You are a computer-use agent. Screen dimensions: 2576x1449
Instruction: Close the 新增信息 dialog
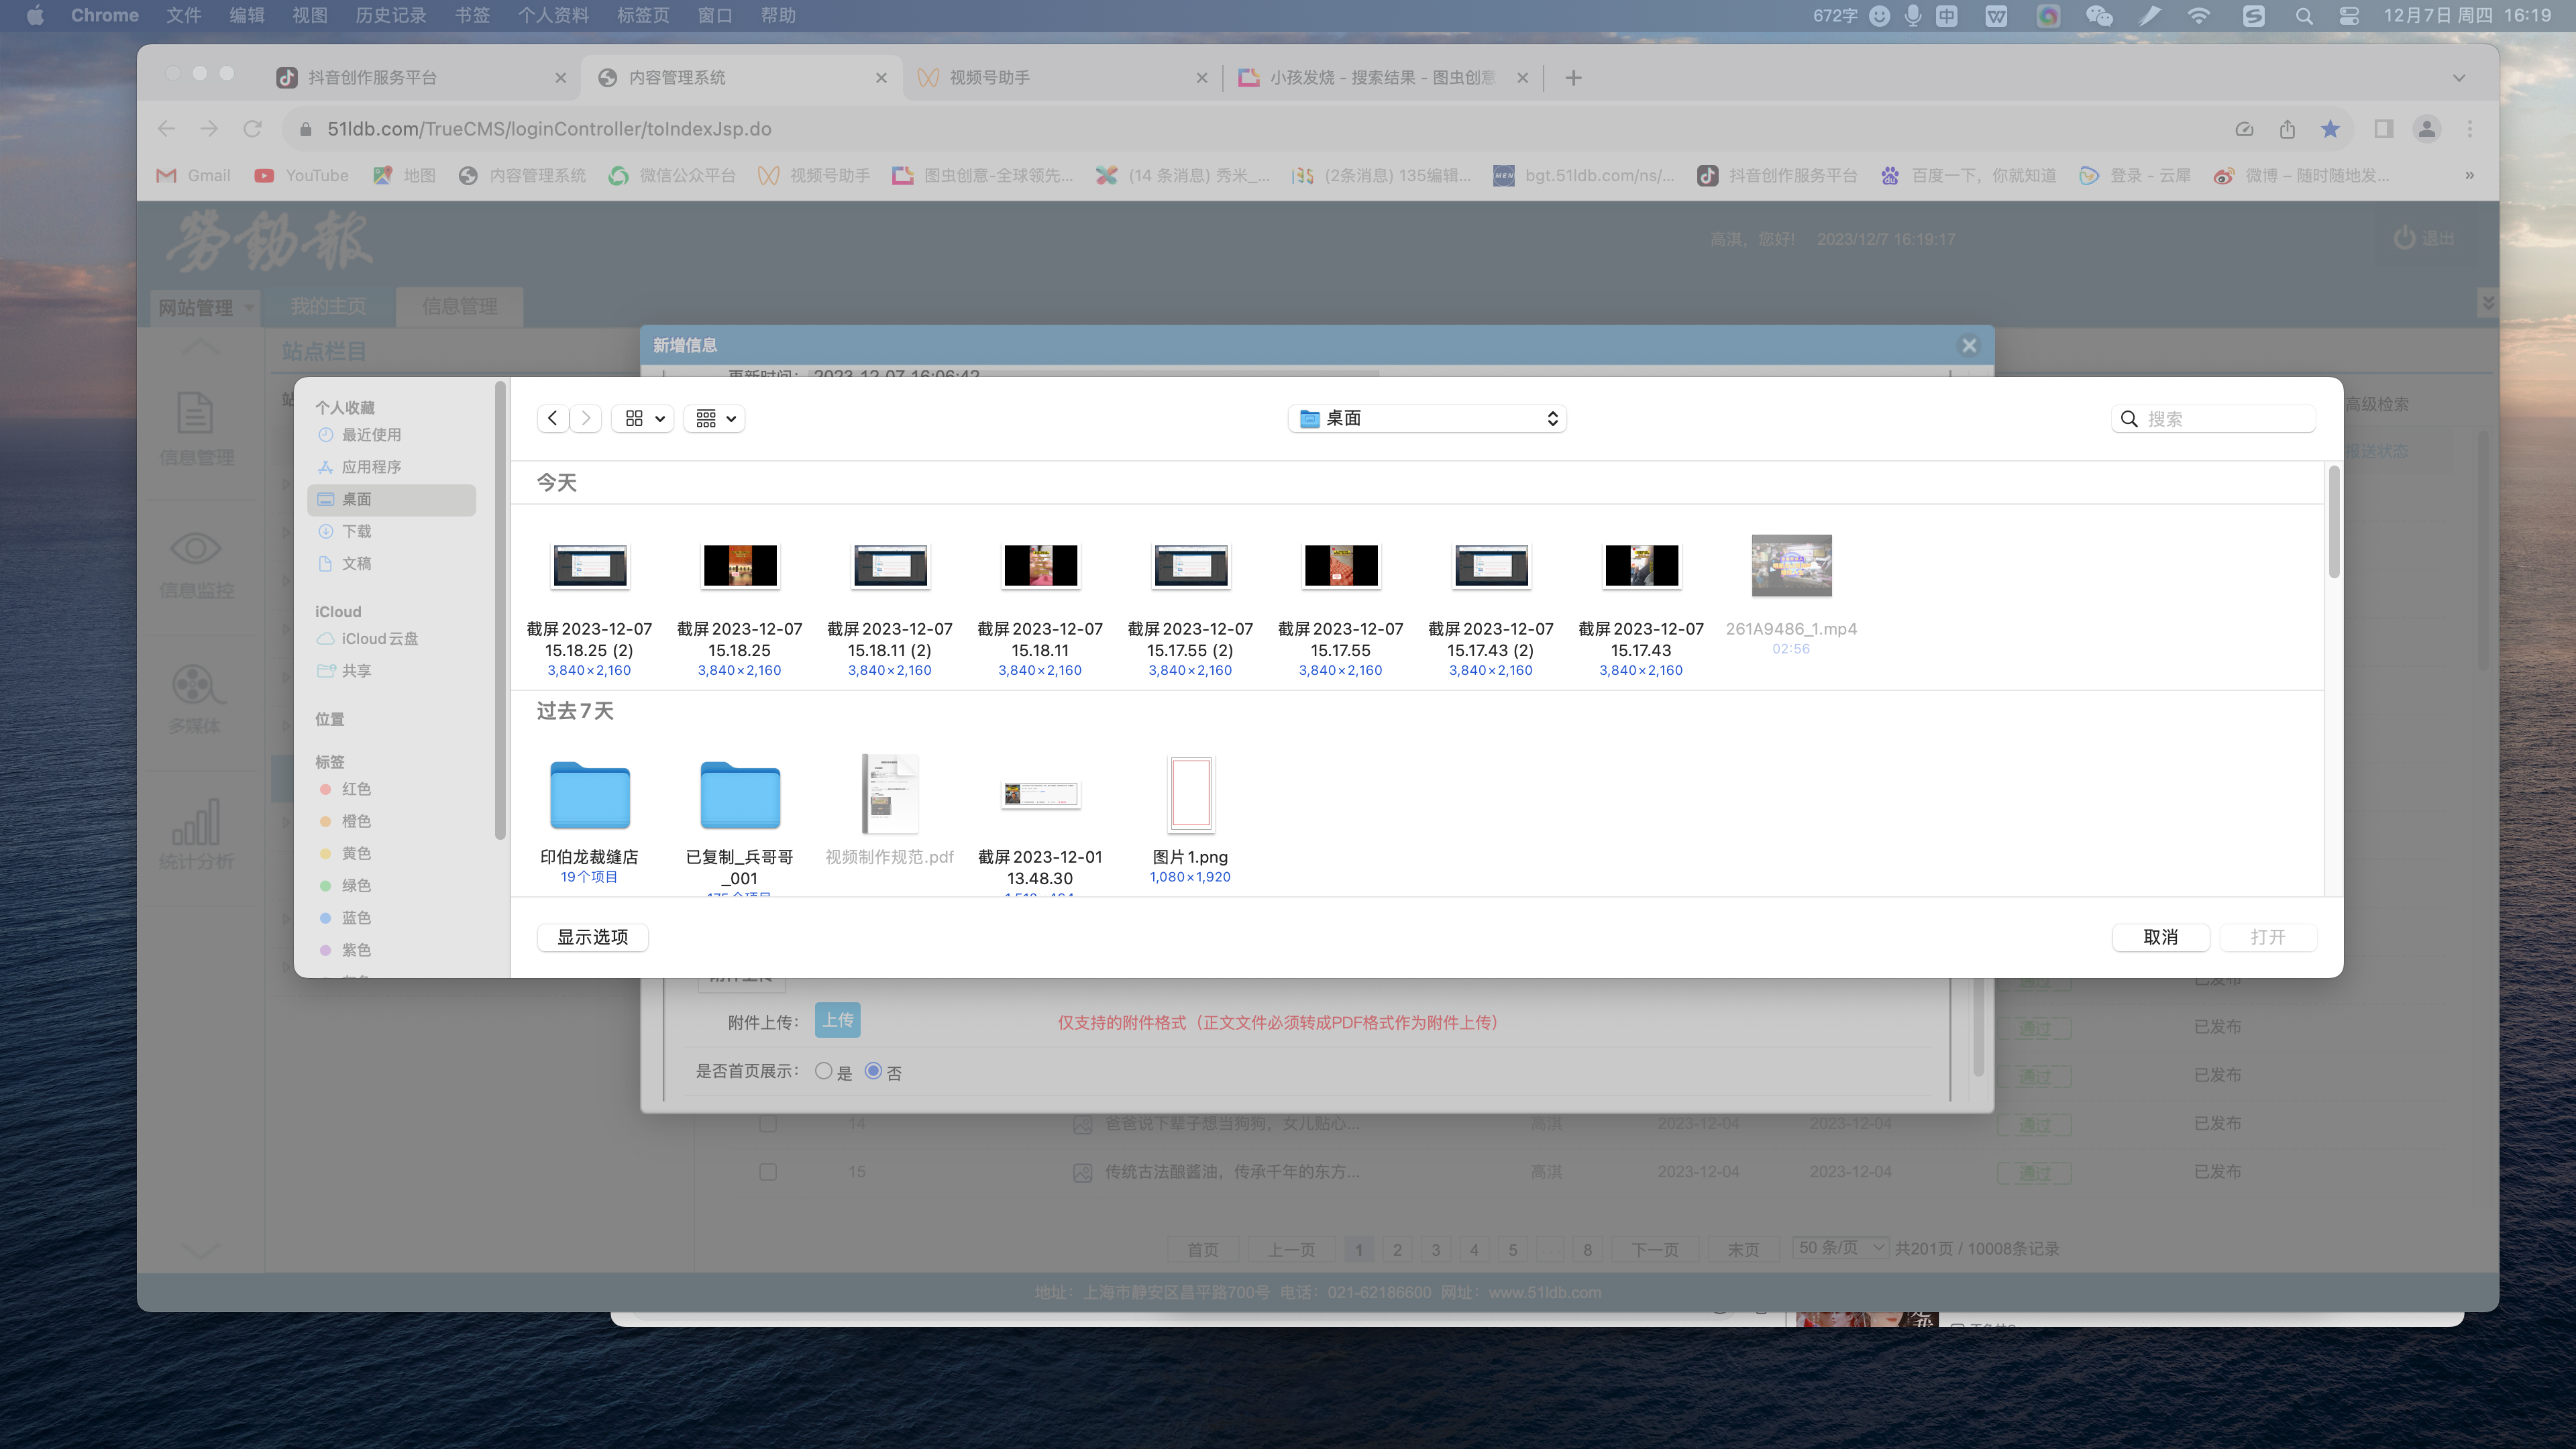1969,345
